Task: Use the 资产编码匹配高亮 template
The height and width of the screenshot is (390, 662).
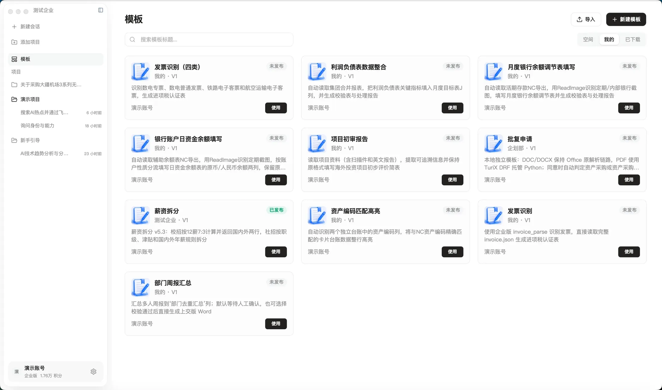Action: [x=452, y=252]
